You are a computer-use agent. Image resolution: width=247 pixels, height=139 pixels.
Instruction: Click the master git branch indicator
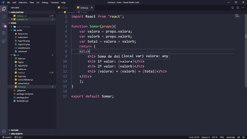tap(7, 137)
